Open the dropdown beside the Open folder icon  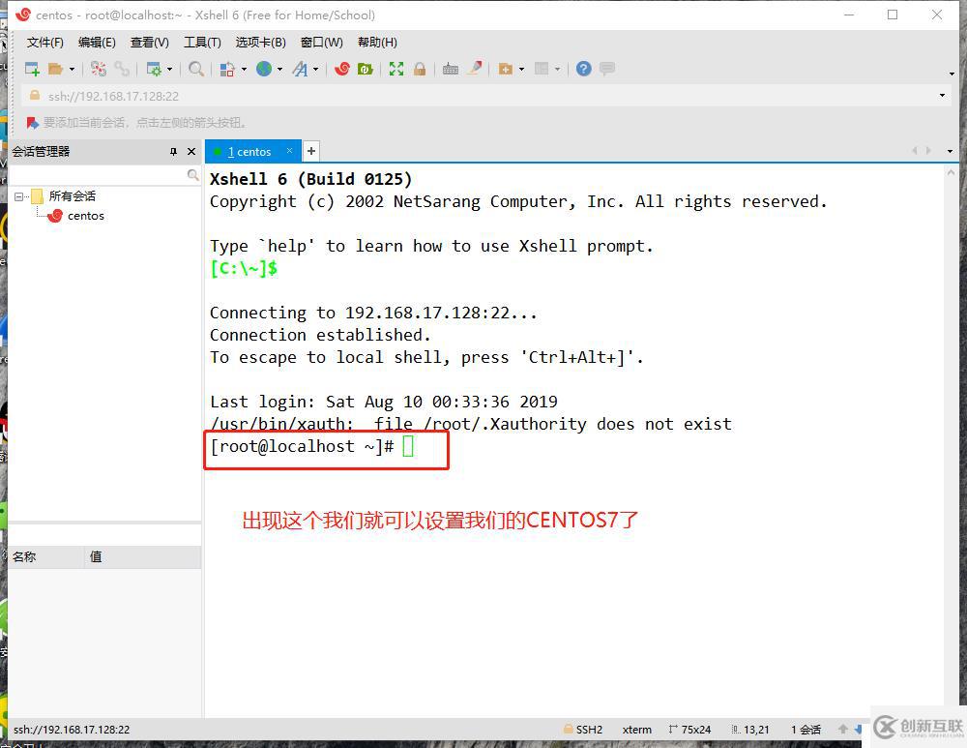(72, 69)
